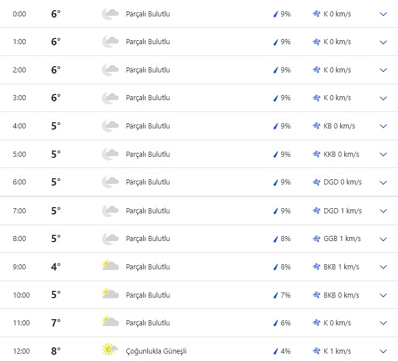Click the Çoğunlukla Güneşli text at 12:00
The height and width of the screenshot is (361, 398).
click(156, 351)
